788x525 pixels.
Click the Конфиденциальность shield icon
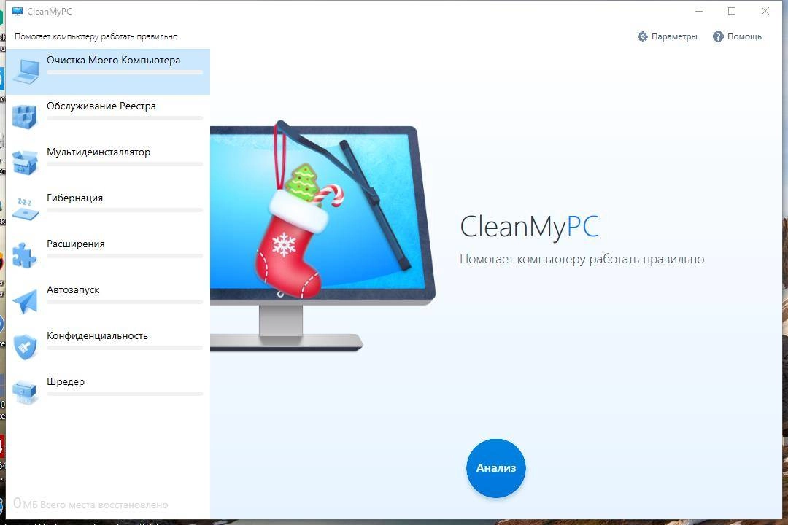[x=25, y=346]
